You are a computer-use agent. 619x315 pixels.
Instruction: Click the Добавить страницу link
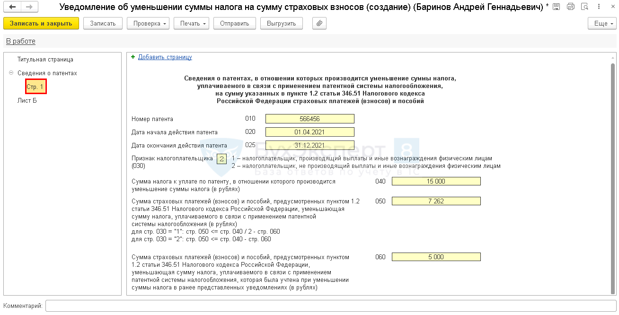(x=165, y=57)
